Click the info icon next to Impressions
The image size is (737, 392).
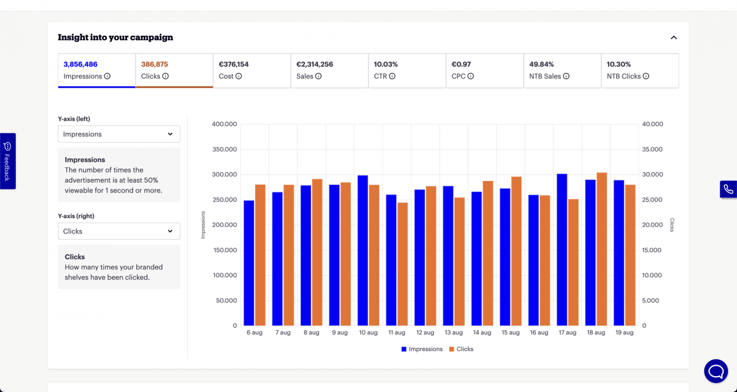(x=107, y=76)
